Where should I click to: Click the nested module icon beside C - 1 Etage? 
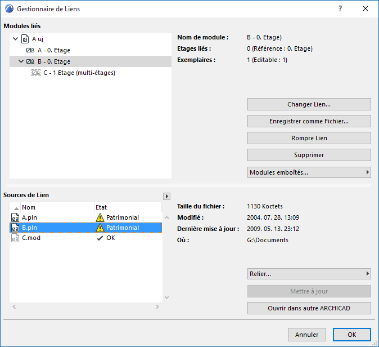[x=36, y=73]
